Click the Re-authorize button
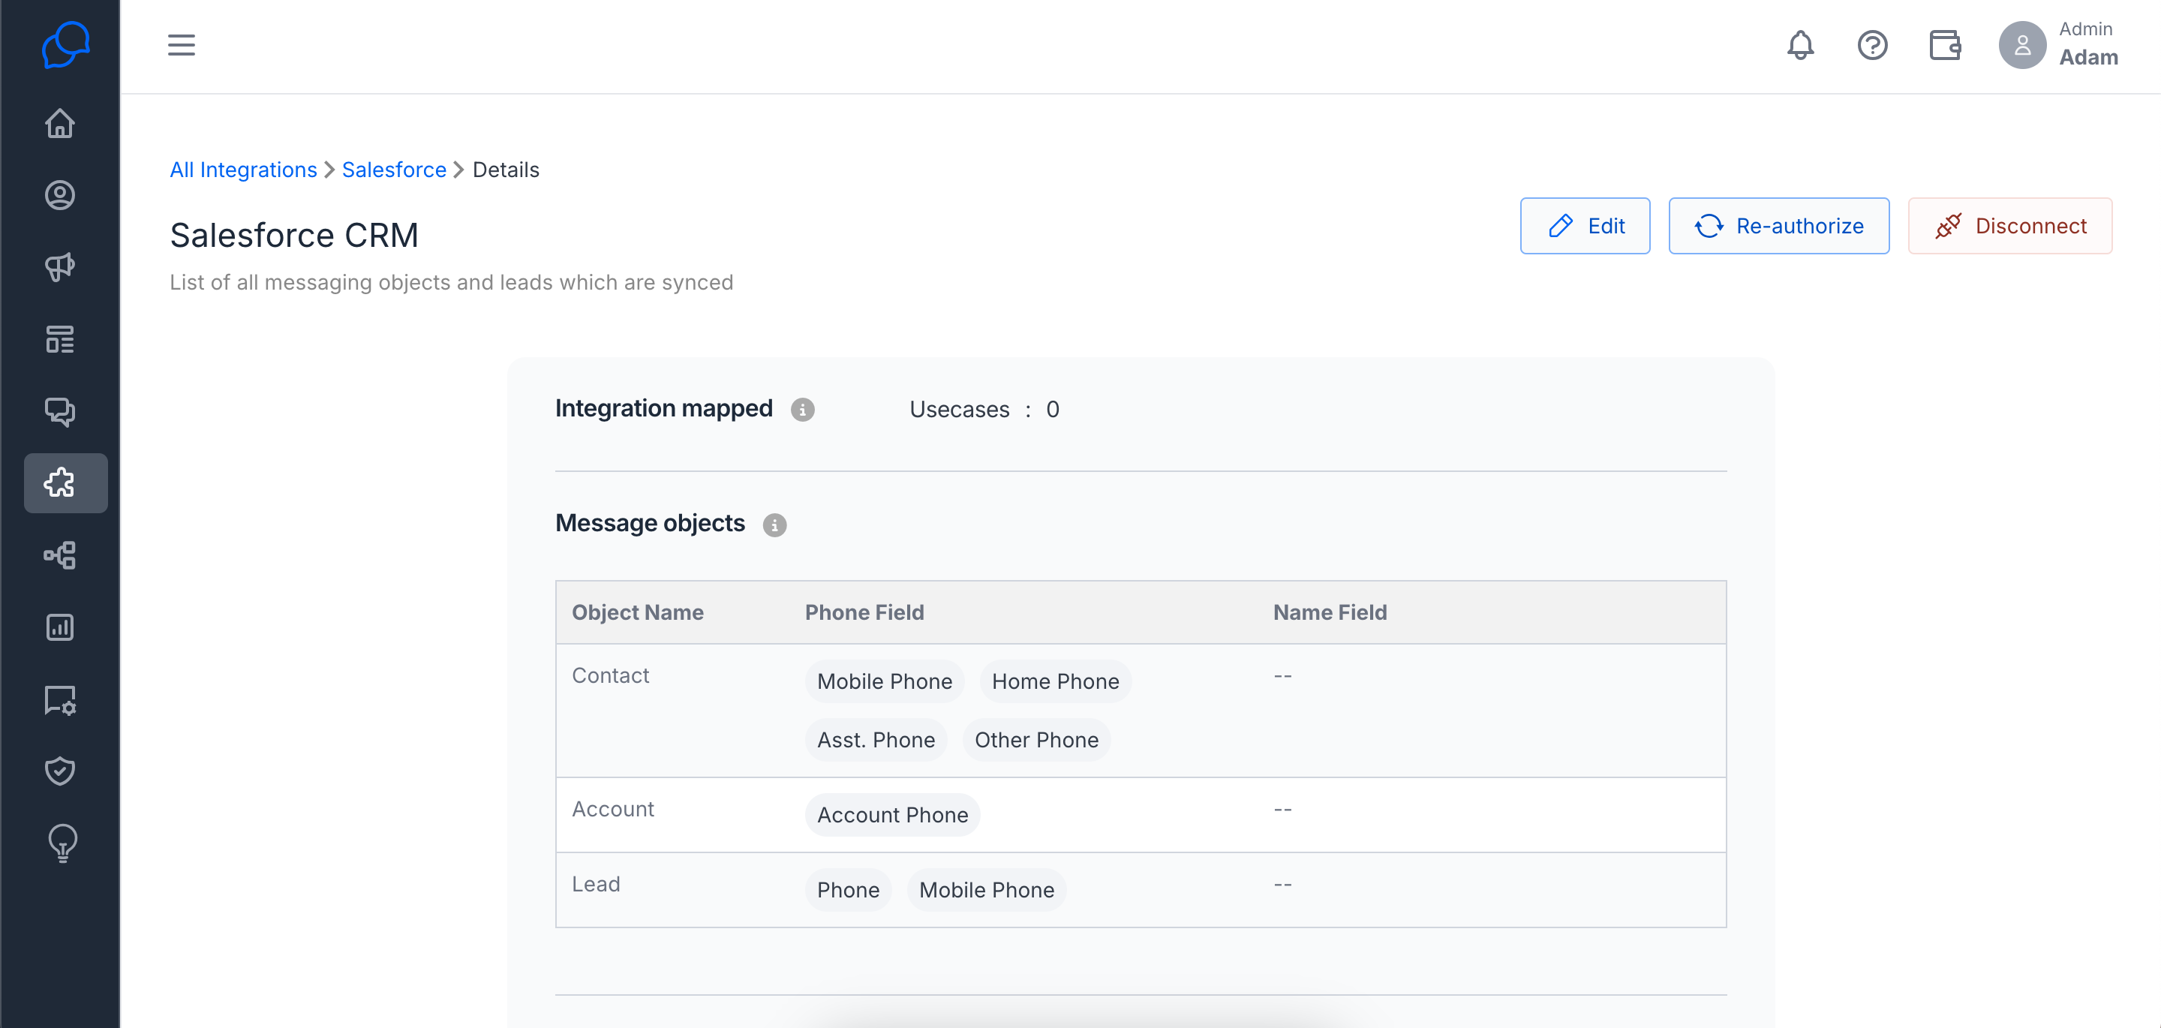Image resolution: width=2161 pixels, height=1028 pixels. (x=1778, y=226)
